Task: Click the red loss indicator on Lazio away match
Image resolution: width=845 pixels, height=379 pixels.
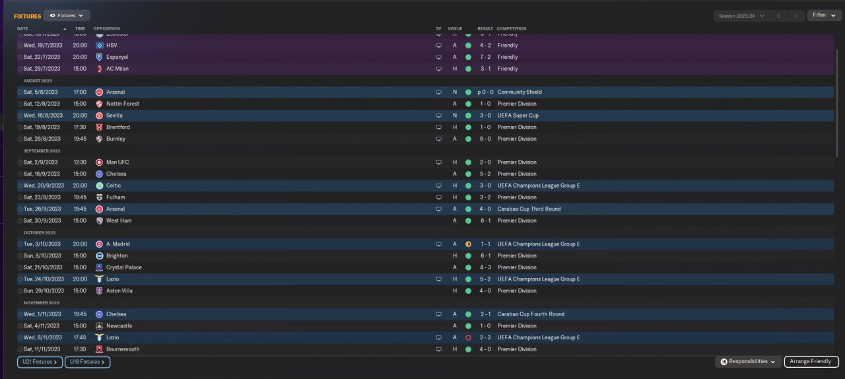Action: (x=468, y=337)
